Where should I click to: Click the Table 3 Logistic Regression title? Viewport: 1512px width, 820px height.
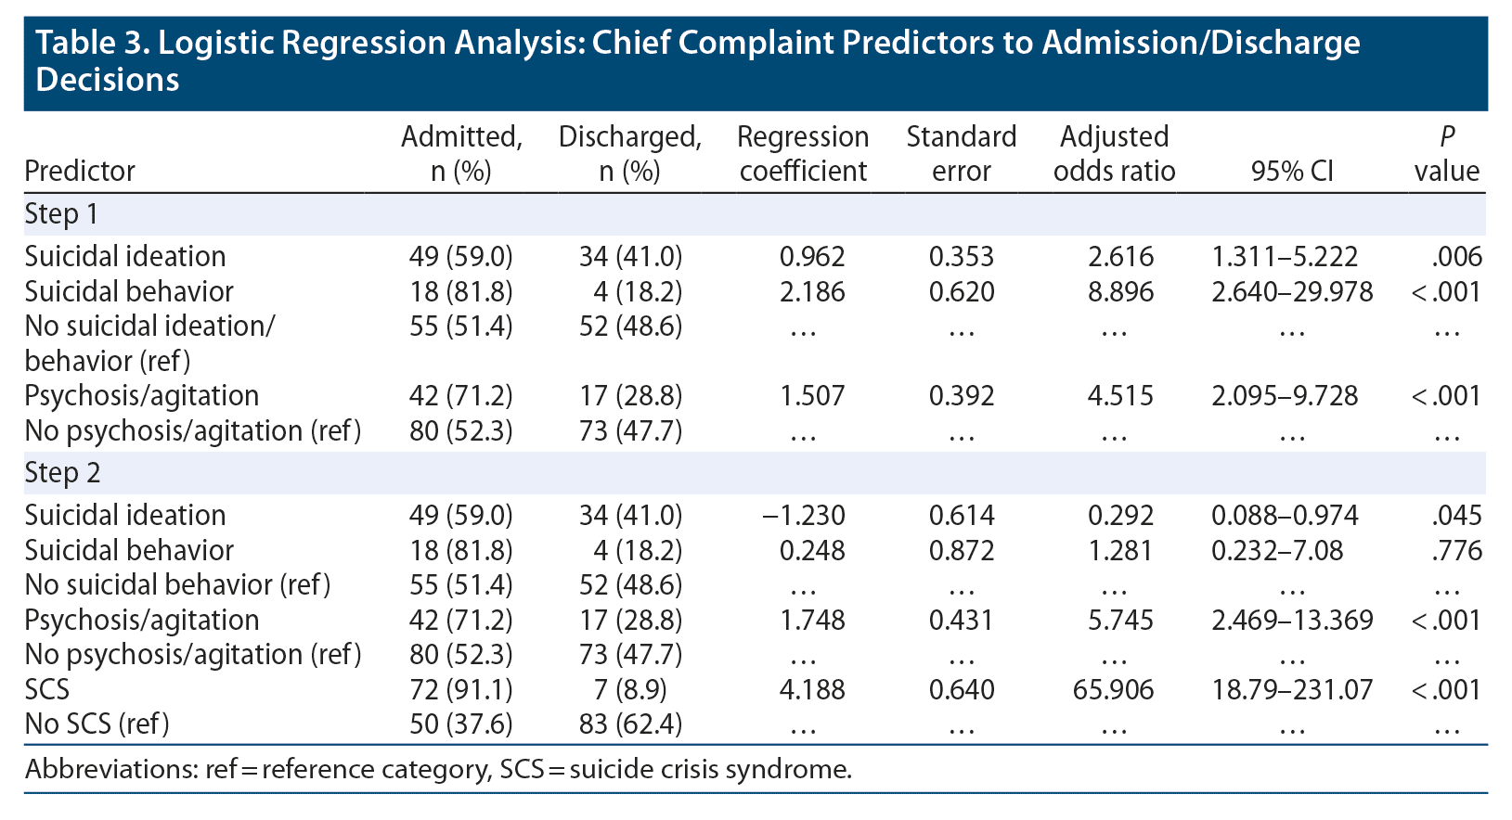coord(697,60)
